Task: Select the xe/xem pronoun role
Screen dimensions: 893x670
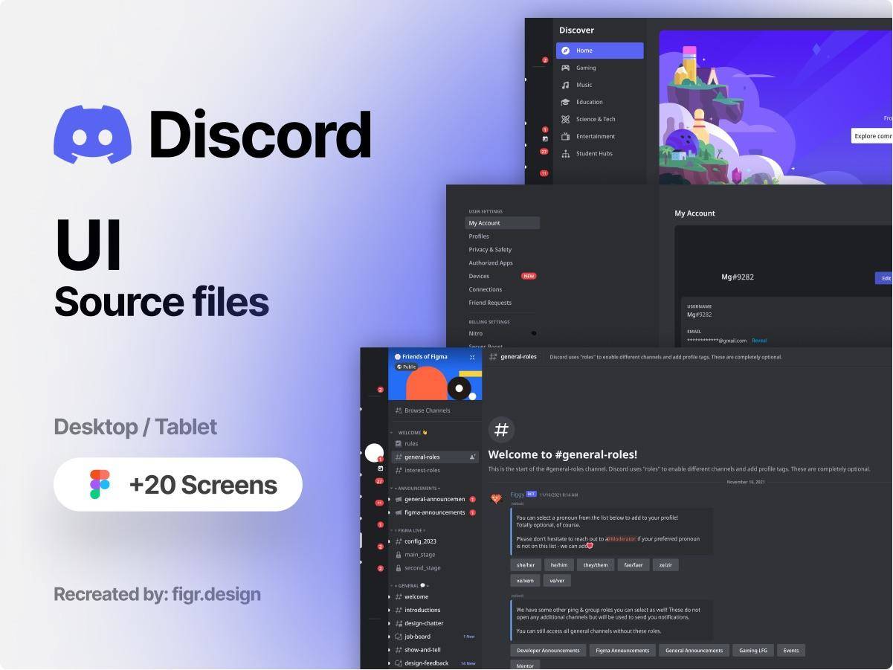Action: pos(526,581)
